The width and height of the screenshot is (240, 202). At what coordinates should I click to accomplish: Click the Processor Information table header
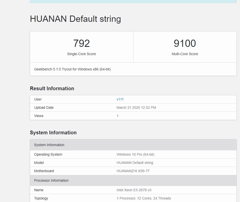pos(133,180)
